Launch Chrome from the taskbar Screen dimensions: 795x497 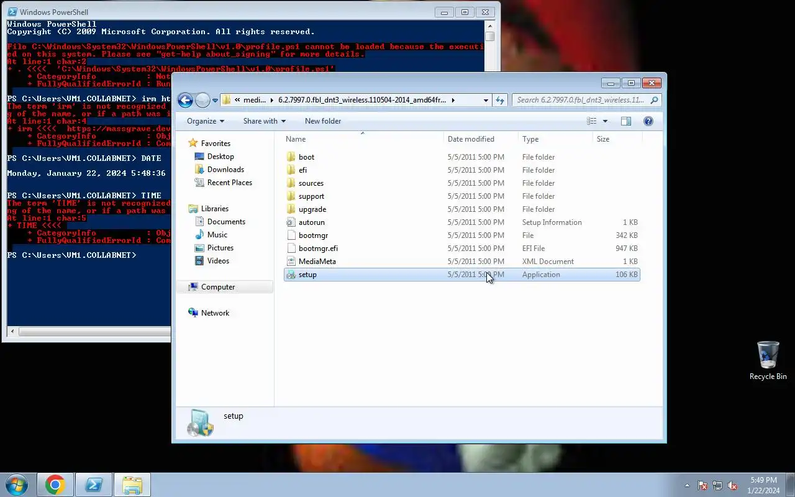click(x=55, y=485)
